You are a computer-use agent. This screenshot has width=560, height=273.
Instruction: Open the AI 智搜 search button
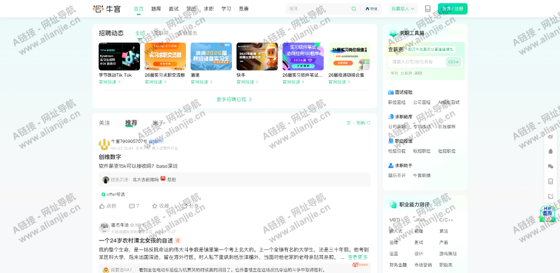(371, 9)
